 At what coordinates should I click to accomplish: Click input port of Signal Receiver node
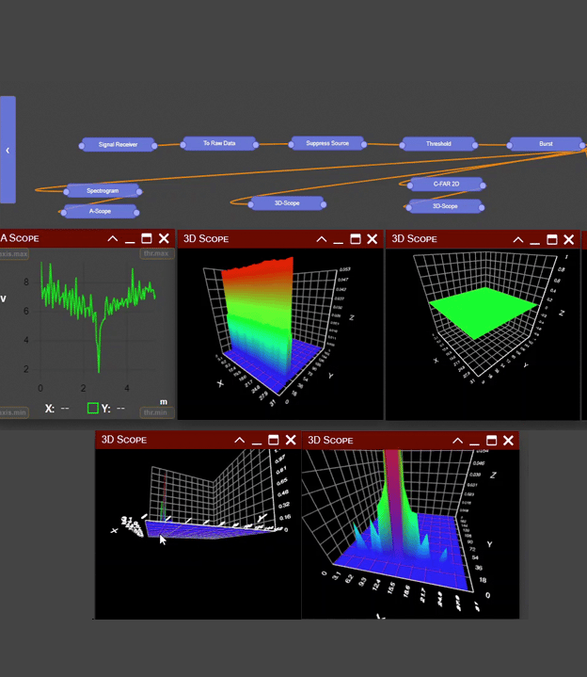[82, 146]
